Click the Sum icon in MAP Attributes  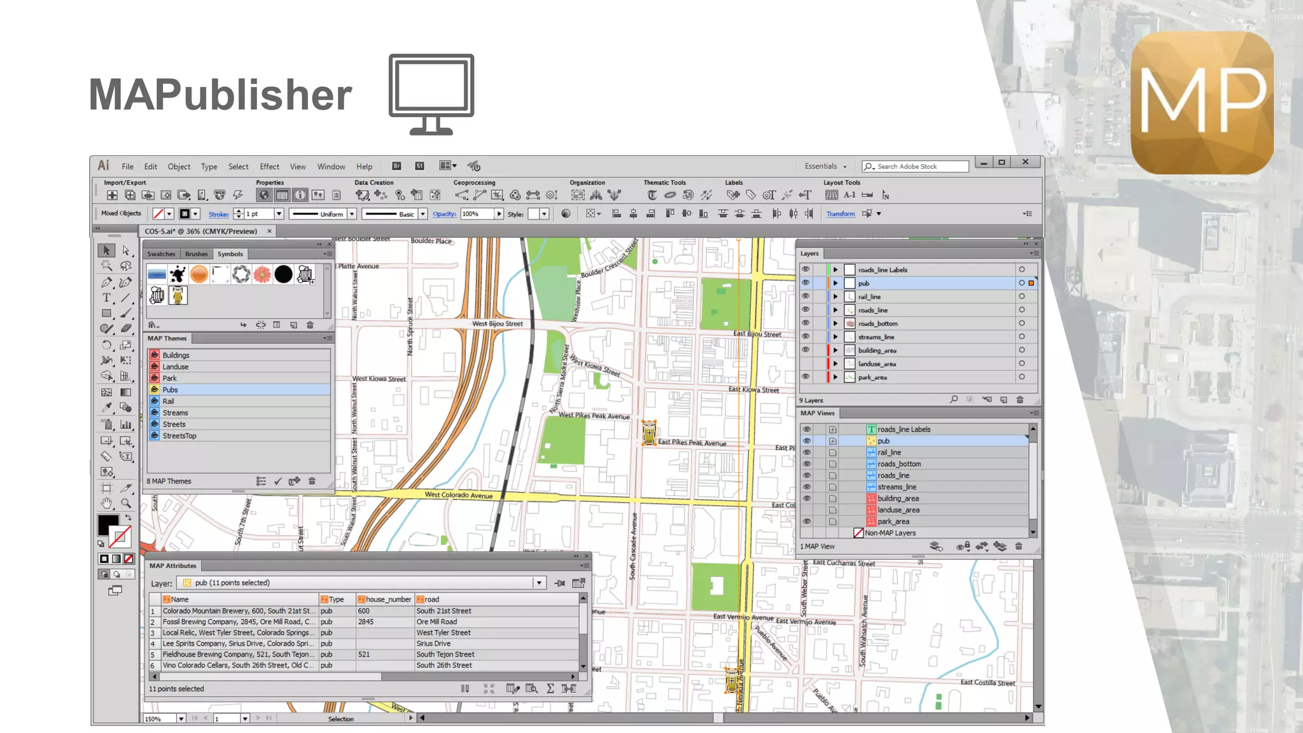(x=550, y=688)
